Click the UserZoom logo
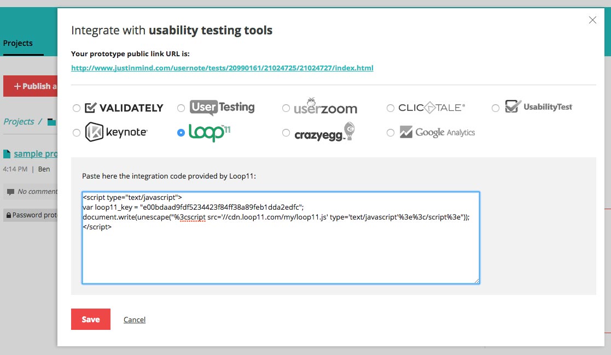The width and height of the screenshot is (611, 355). point(325,106)
